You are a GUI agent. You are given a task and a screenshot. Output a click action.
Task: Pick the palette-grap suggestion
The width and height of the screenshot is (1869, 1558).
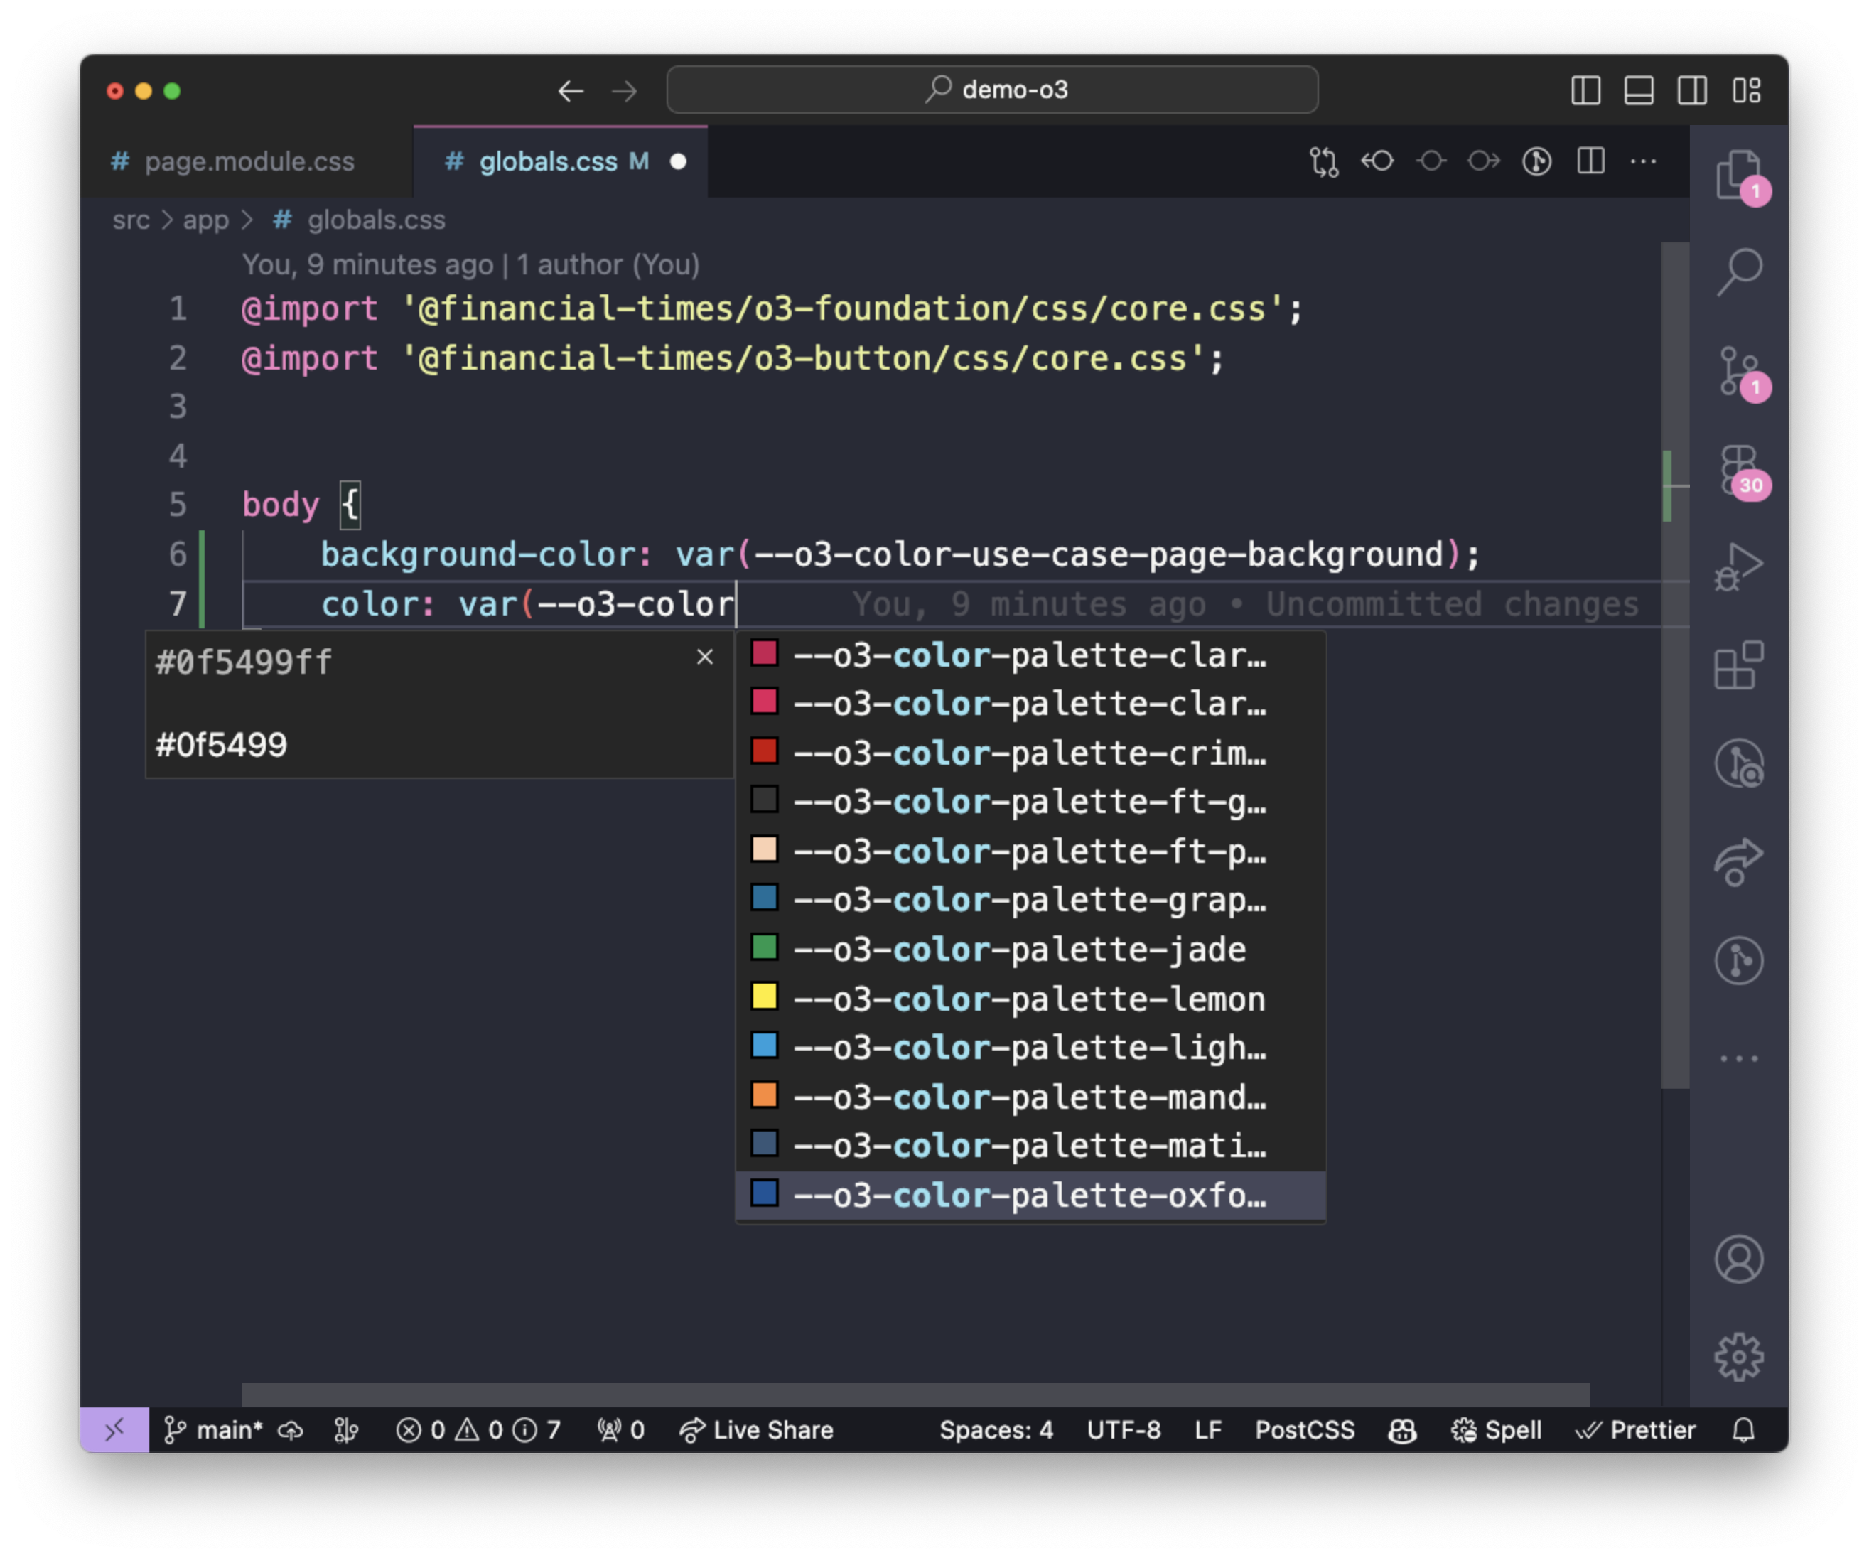[1030, 900]
